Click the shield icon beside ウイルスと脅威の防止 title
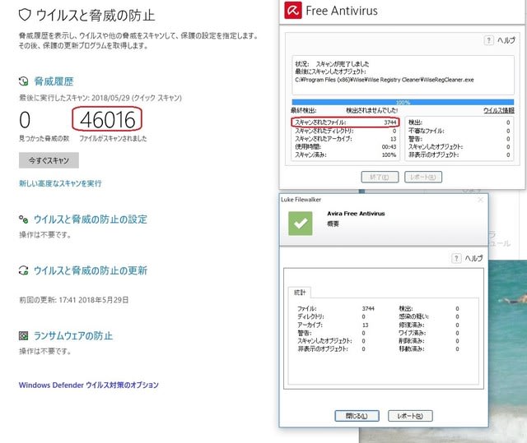Screen dimensions: 527x443 tap(25, 15)
